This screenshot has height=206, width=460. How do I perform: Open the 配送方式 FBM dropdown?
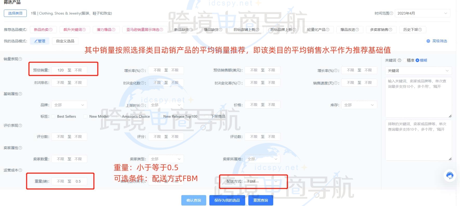[262, 181]
